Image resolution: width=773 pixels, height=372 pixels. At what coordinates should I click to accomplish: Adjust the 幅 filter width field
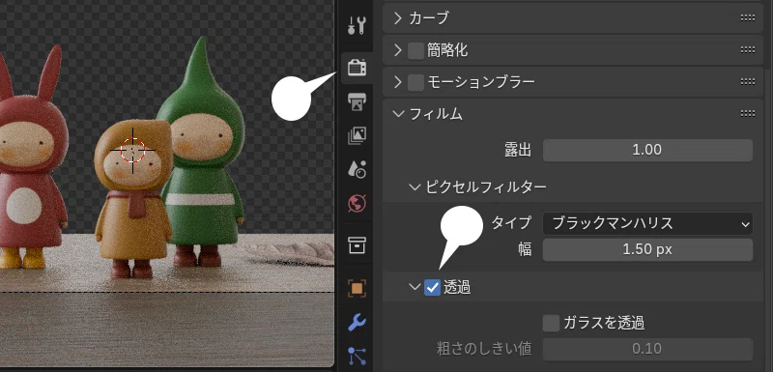coord(647,250)
